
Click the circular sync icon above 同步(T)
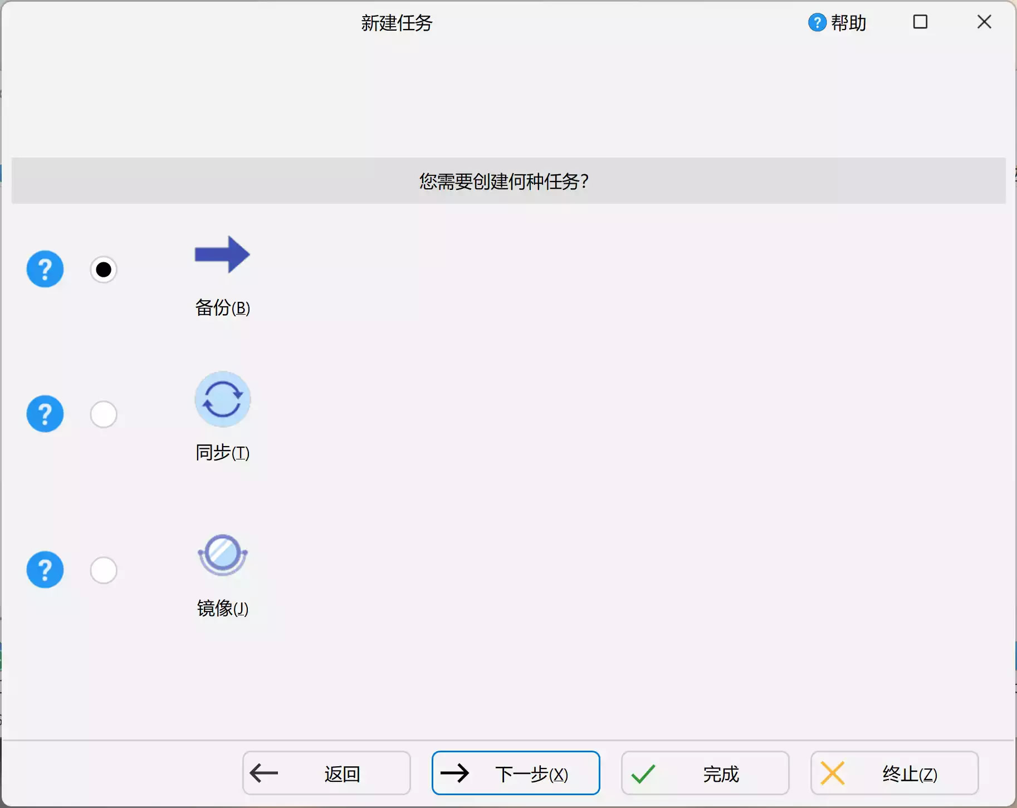click(221, 399)
